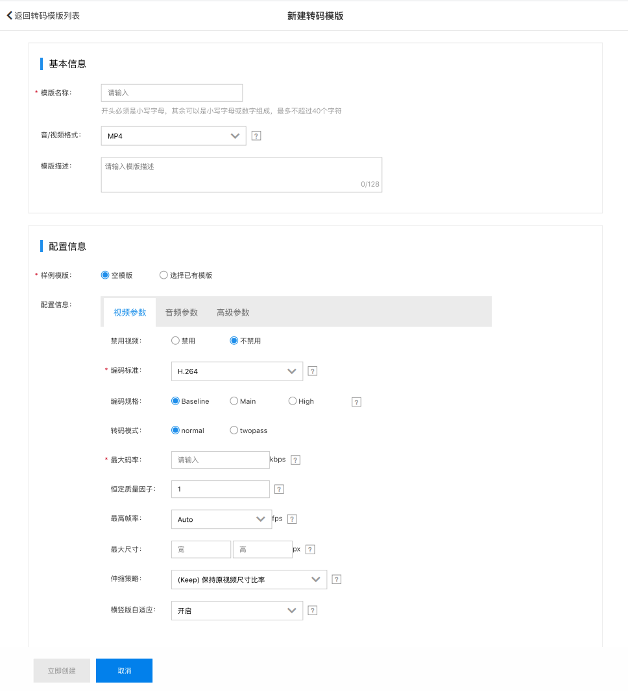
Task: Click help icon for 编码规格 options
Action: pos(356,402)
